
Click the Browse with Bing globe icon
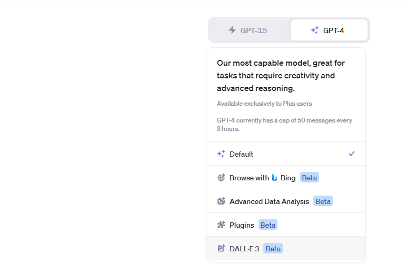pyautogui.click(x=221, y=178)
